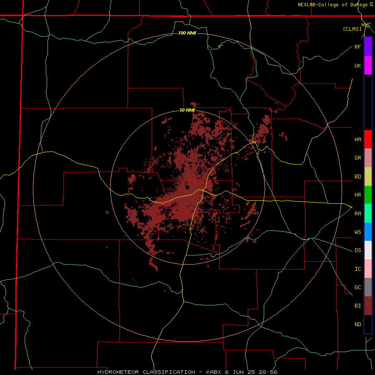Click the DS white legend swatch
Image resolution: width=375 pixels, height=375 pixels.
tap(368, 250)
